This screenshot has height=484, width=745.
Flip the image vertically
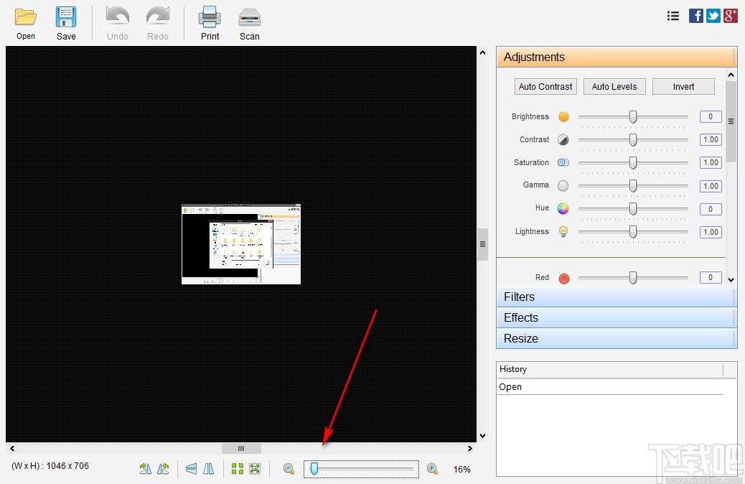191,469
